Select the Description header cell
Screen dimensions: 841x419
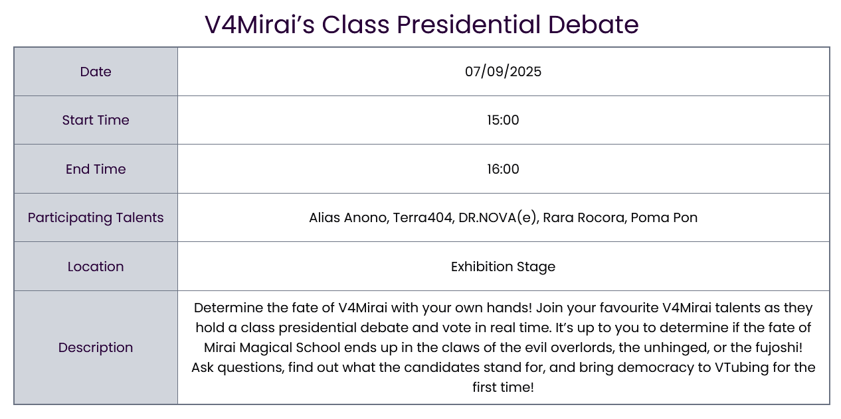pyautogui.click(x=96, y=347)
